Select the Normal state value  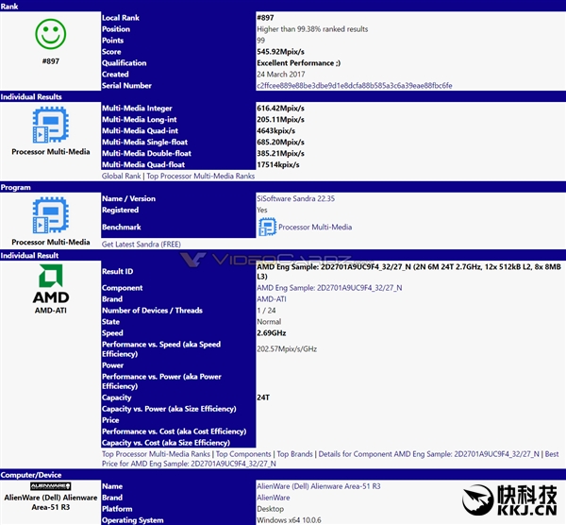pyautogui.click(x=269, y=322)
